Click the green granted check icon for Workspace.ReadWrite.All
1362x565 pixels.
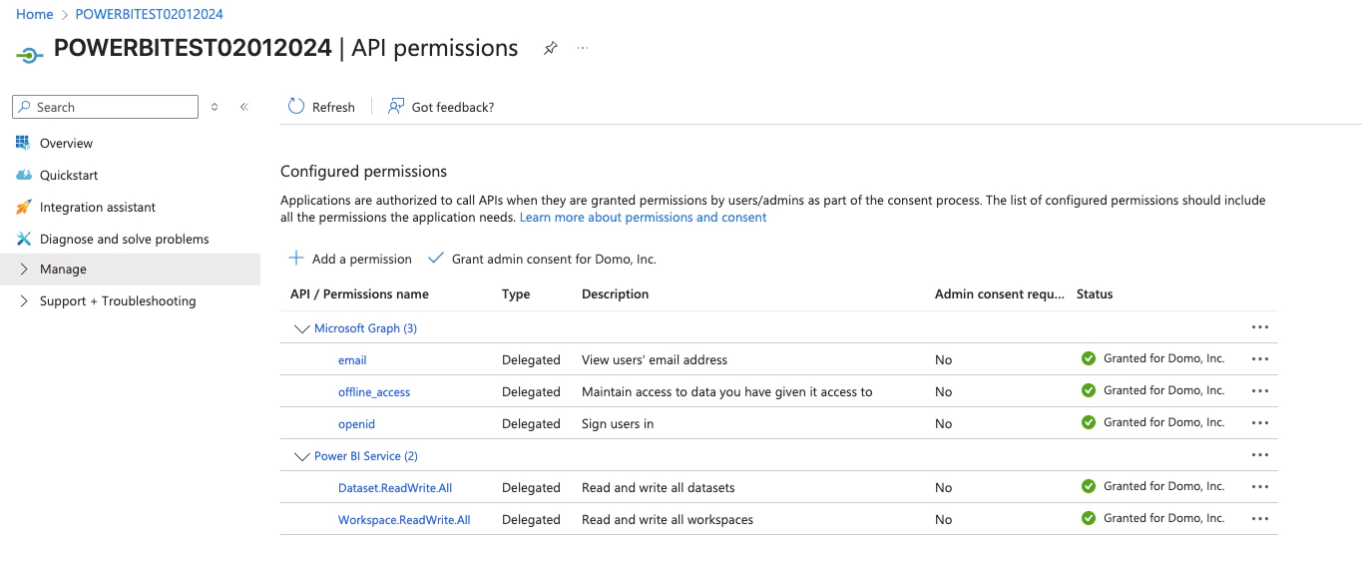coord(1089,518)
